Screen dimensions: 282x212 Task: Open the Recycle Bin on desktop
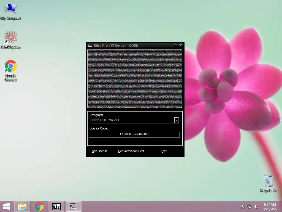pyautogui.click(x=268, y=183)
